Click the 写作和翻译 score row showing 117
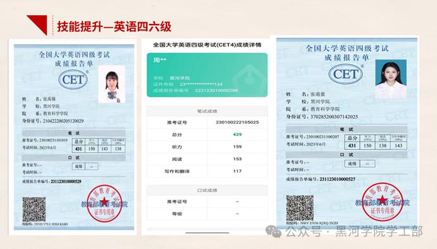 [207, 171]
